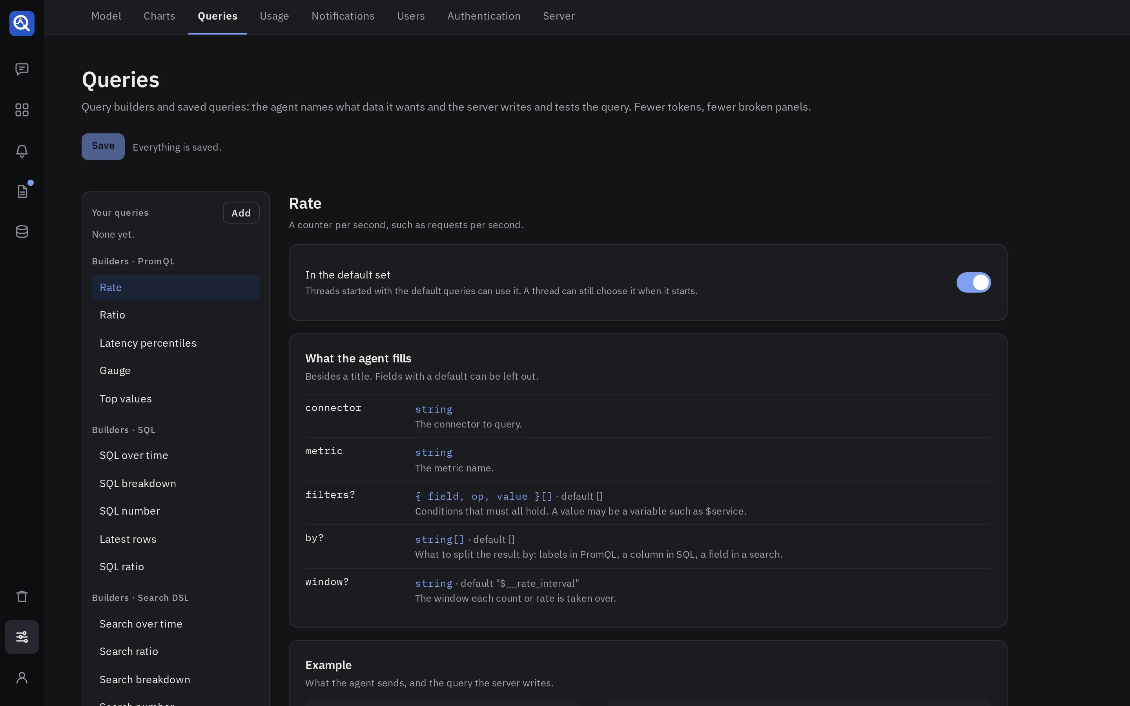1130x706 pixels.
Task: Open the database connectors sidebar icon
Action: tap(22, 231)
